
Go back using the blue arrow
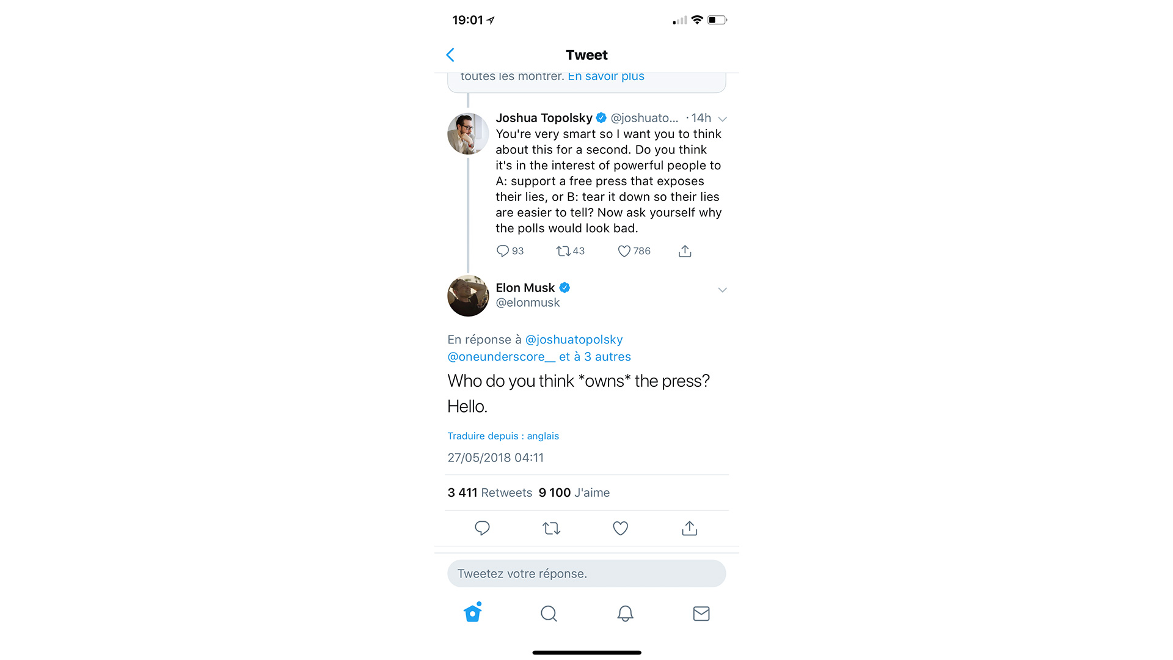coord(450,55)
